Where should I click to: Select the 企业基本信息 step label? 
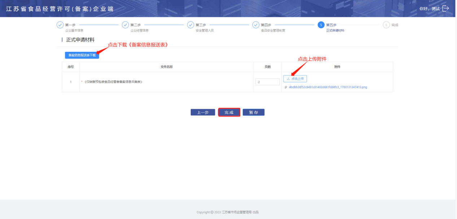click(x=74, y=31)
